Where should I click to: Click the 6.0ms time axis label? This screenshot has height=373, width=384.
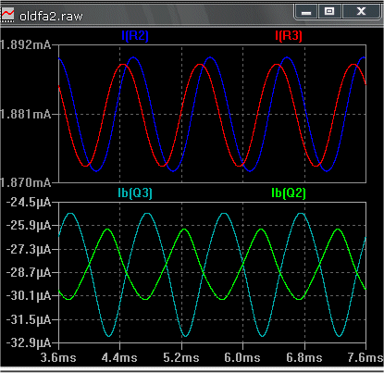coord(242,358)
